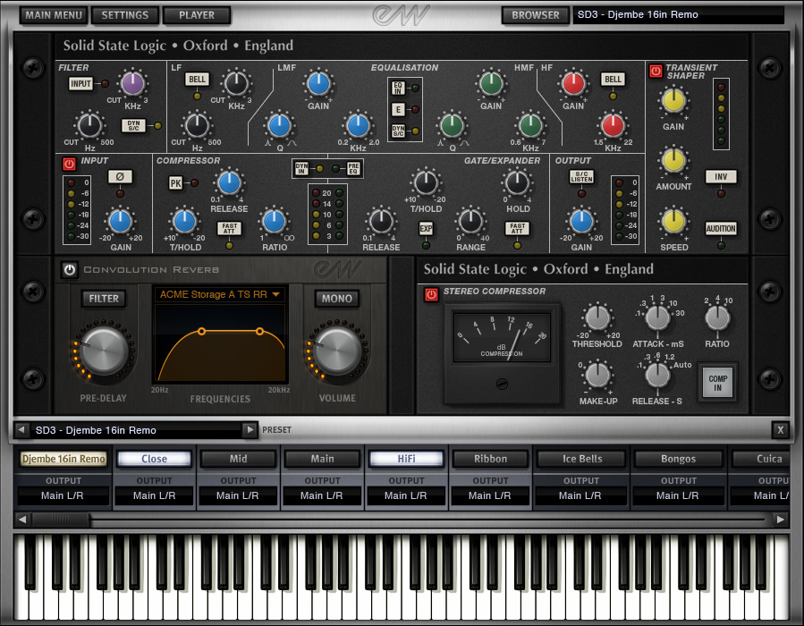The width and height of the screenshot is (804, 626).
Task: Toggle the COMP IN button
Action: [x=718, y=383]
